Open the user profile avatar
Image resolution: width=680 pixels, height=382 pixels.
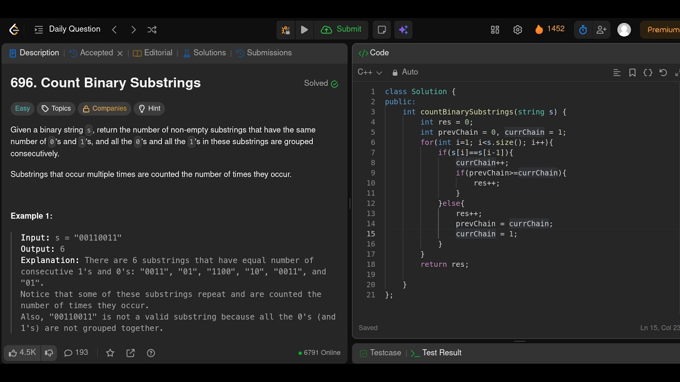click(624, 30)
